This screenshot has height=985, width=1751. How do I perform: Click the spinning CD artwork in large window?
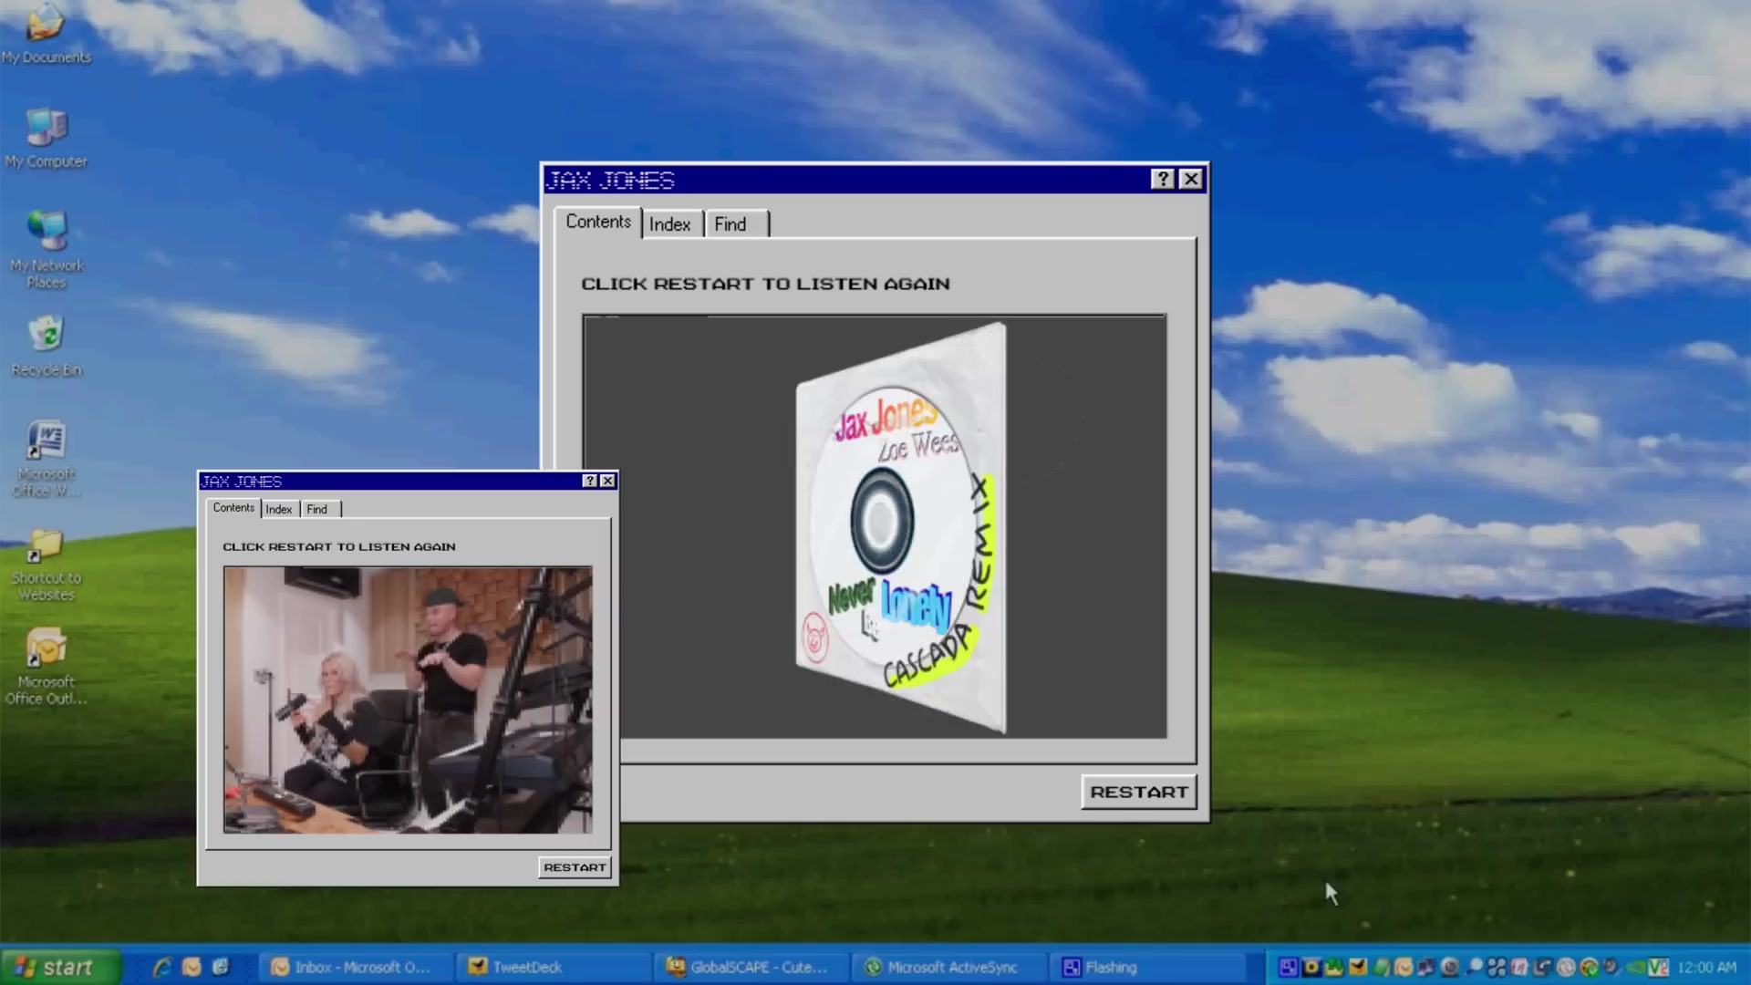click(901, 529)
